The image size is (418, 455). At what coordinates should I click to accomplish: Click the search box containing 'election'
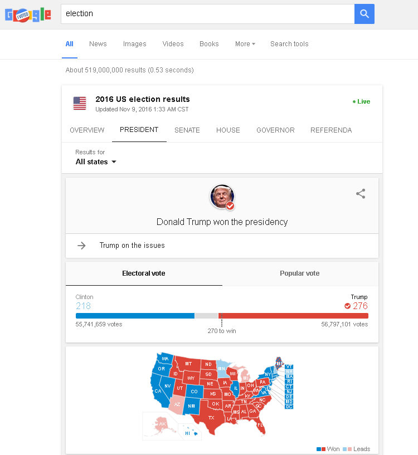206,14
